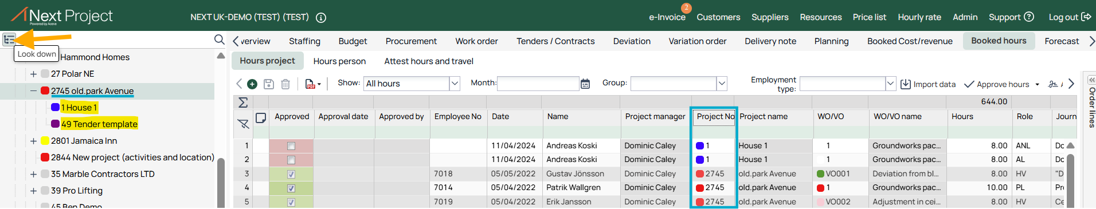1096x209 pixels.
Task: Click the sigma summation icon
Action: click(x=243, y=102)
